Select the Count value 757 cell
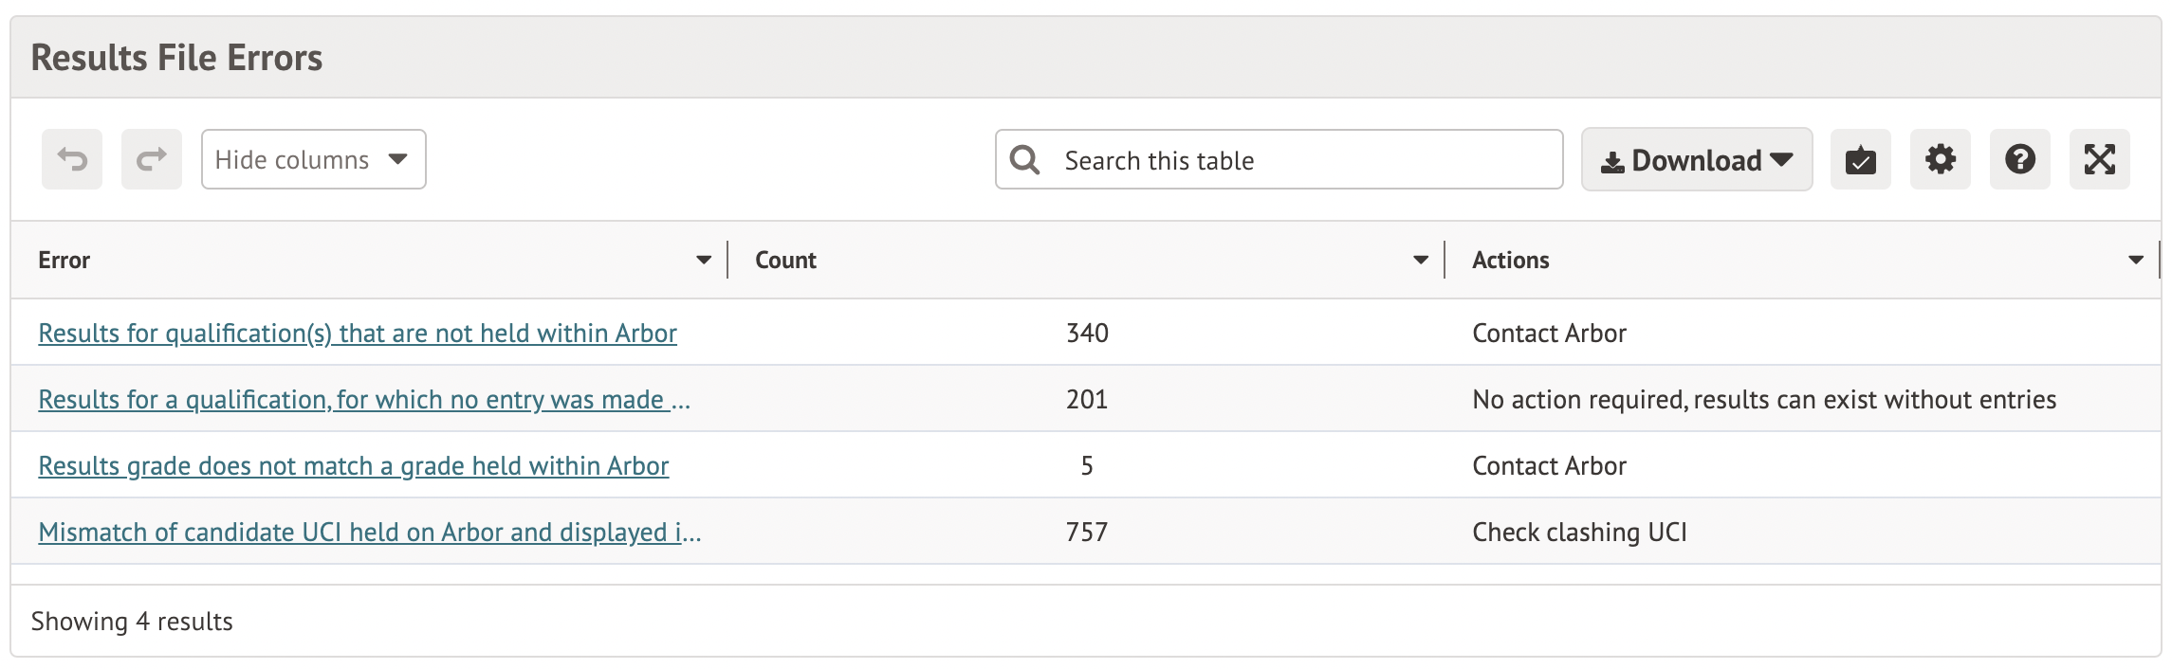This screenshot has width=2172, height=669. click(x=1086, y=533)
